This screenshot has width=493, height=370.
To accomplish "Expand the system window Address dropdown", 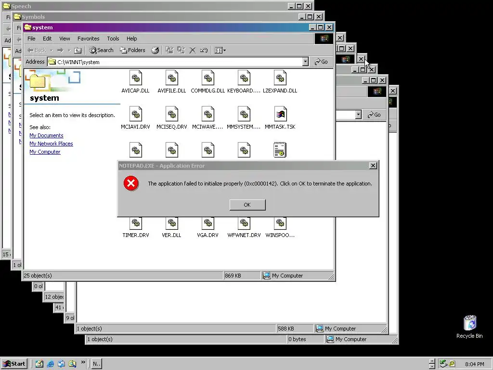I will pos(305,62).
